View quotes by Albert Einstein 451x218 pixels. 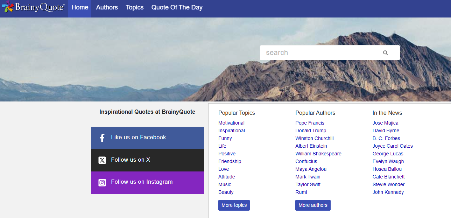[x=311, y=146]
